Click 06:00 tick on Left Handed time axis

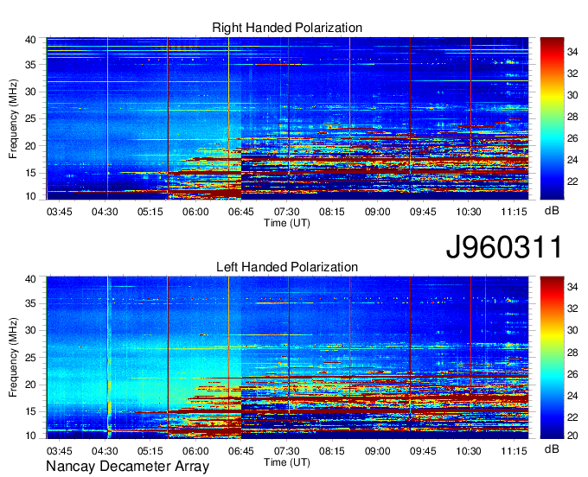click(195, 451)
